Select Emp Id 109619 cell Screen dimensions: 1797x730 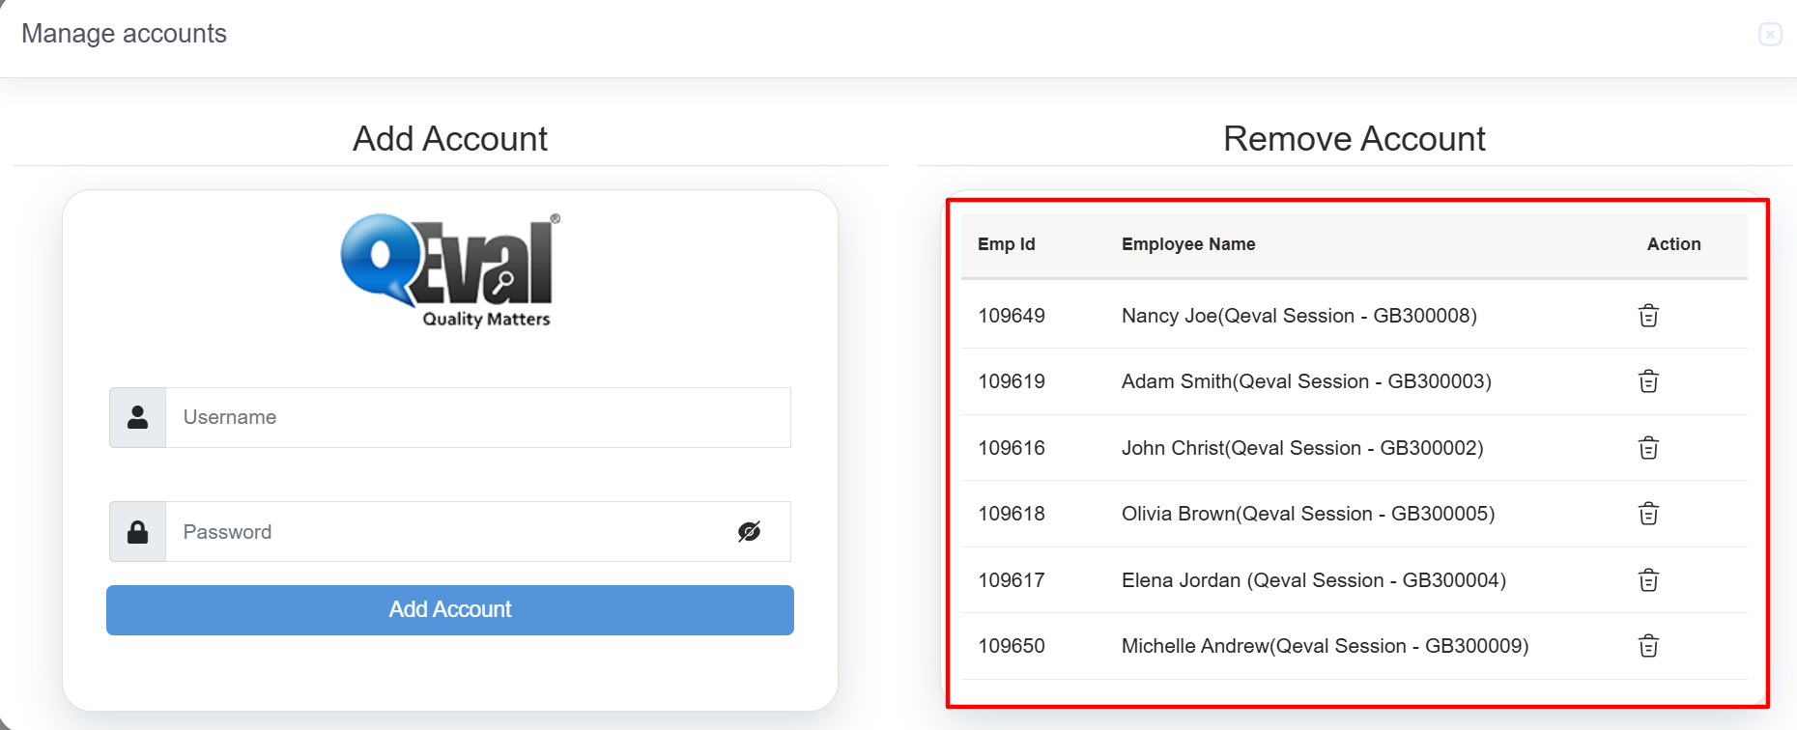coord(1012,381)
